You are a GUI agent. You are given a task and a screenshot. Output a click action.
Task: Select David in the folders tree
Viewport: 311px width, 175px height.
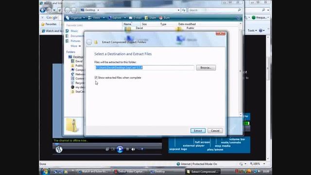77,61
